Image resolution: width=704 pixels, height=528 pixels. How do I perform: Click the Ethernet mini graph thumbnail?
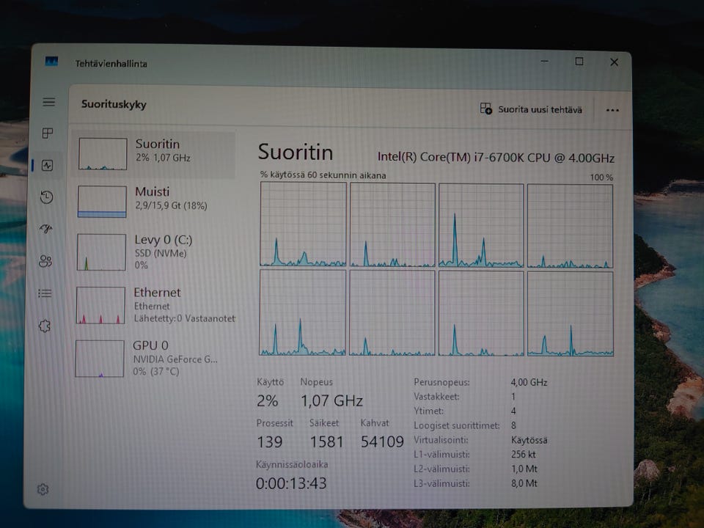tap(100, 305)
